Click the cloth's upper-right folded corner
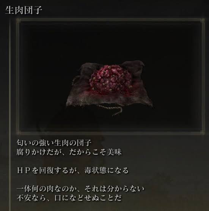 [135, 66]
